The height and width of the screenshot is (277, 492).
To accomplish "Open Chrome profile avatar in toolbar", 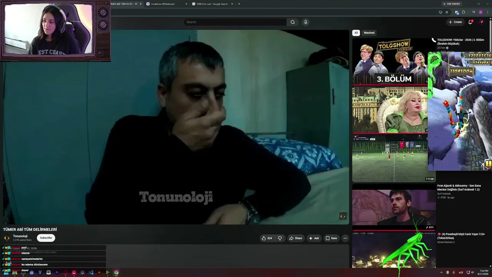I will [480, 12].
